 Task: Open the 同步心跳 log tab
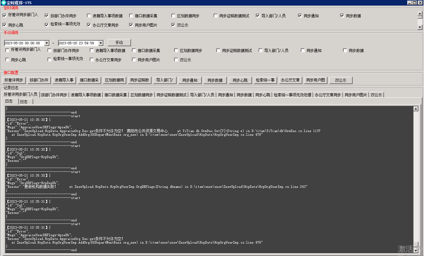[263, 95]
